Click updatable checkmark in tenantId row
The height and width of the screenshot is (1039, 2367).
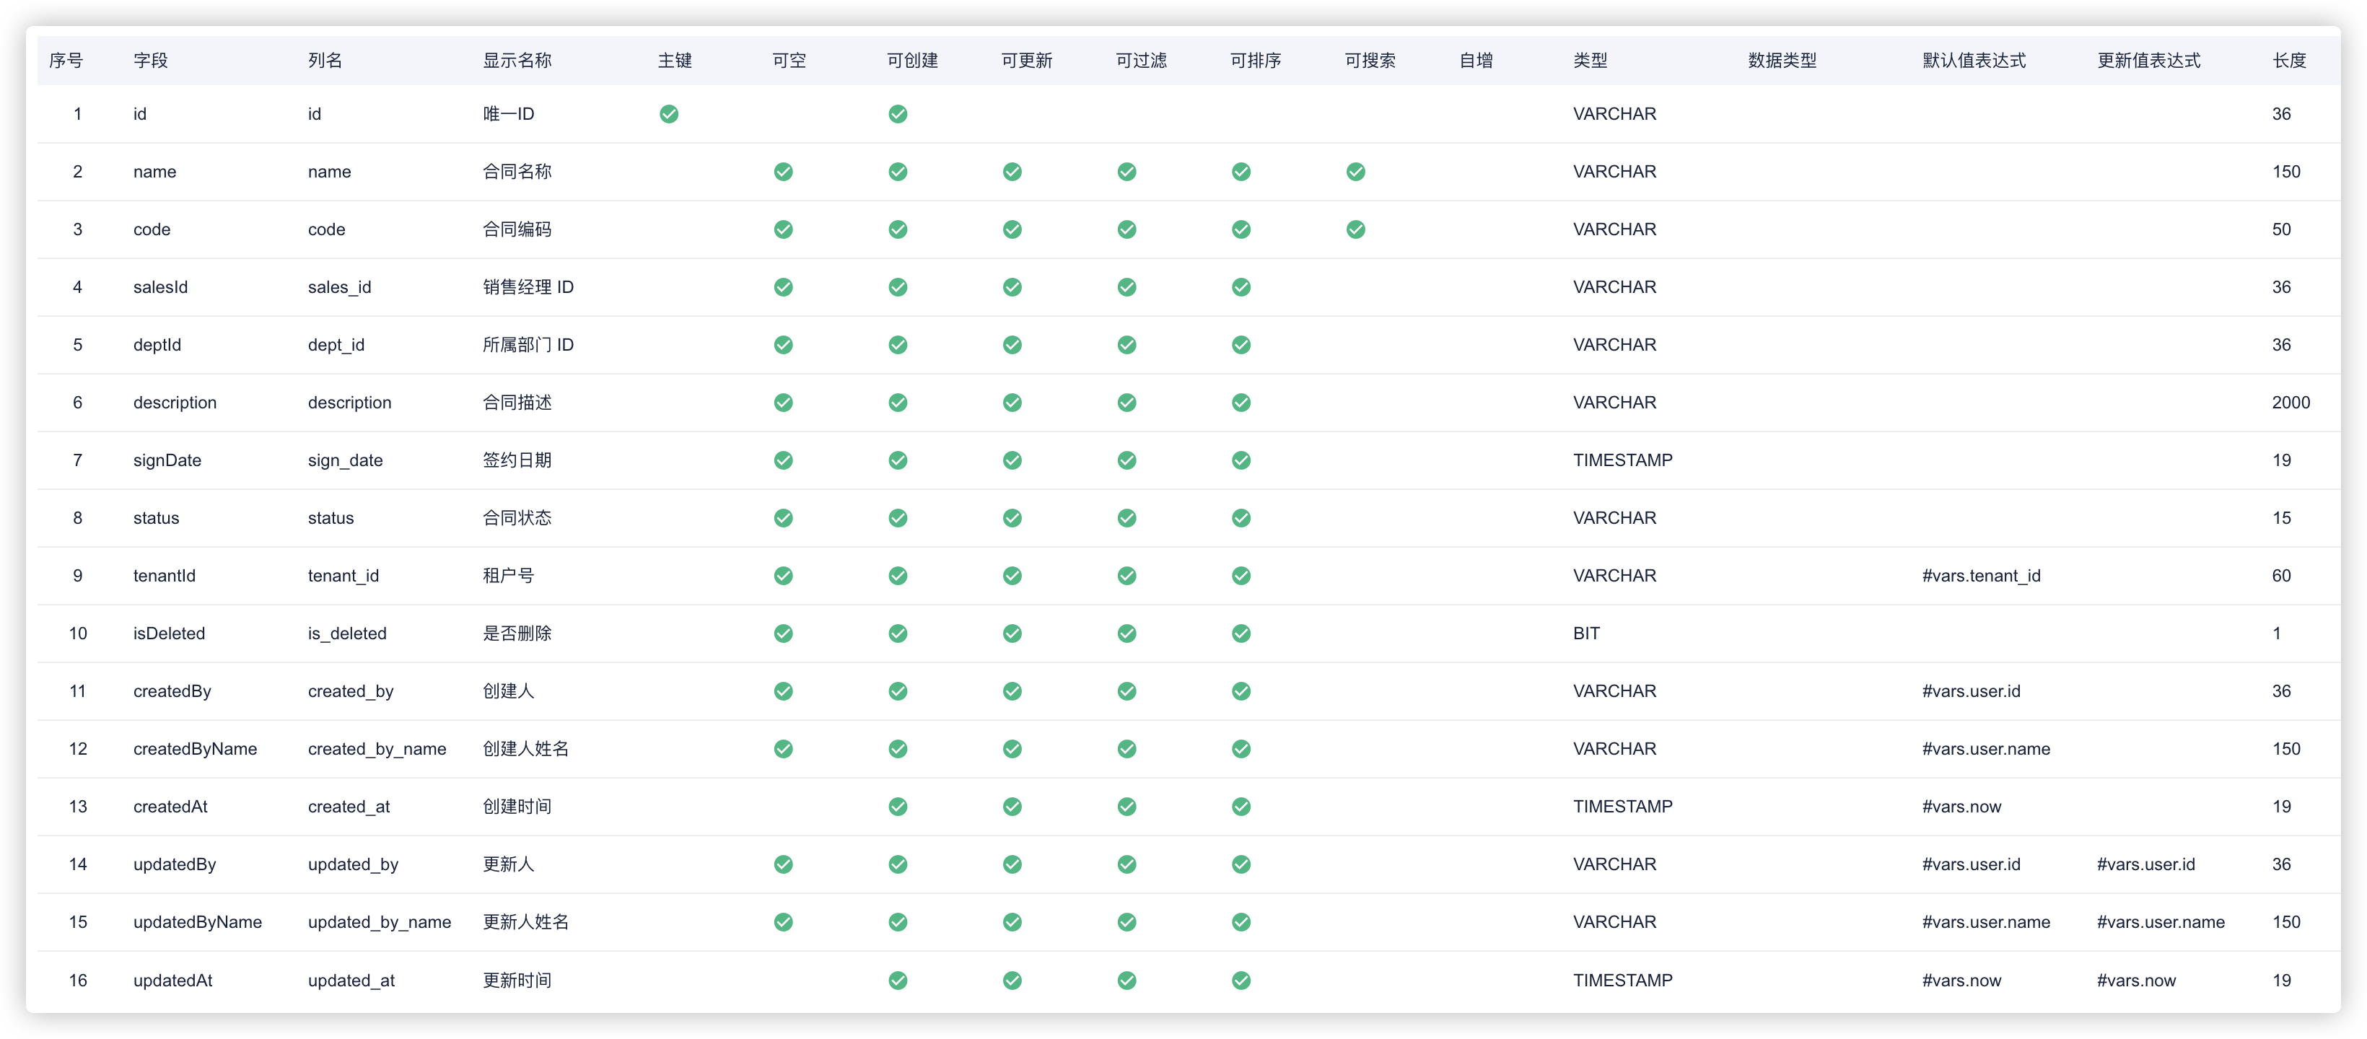coord(1012,576)
